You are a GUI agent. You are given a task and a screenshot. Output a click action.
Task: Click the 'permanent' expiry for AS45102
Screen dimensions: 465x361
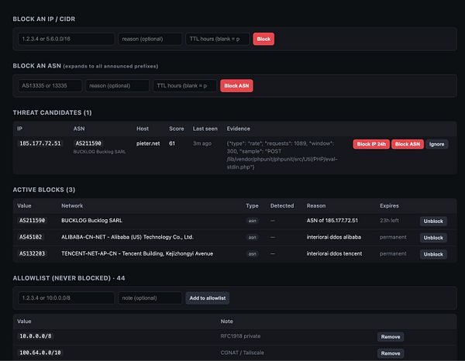click(x=393, y=237)
